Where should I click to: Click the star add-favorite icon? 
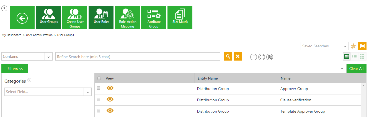(x=353, y=46)
